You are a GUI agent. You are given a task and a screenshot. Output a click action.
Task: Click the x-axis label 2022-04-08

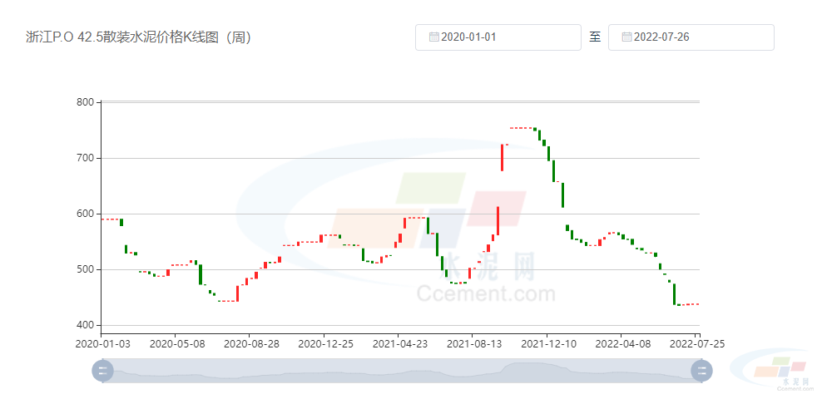point(621,343)
